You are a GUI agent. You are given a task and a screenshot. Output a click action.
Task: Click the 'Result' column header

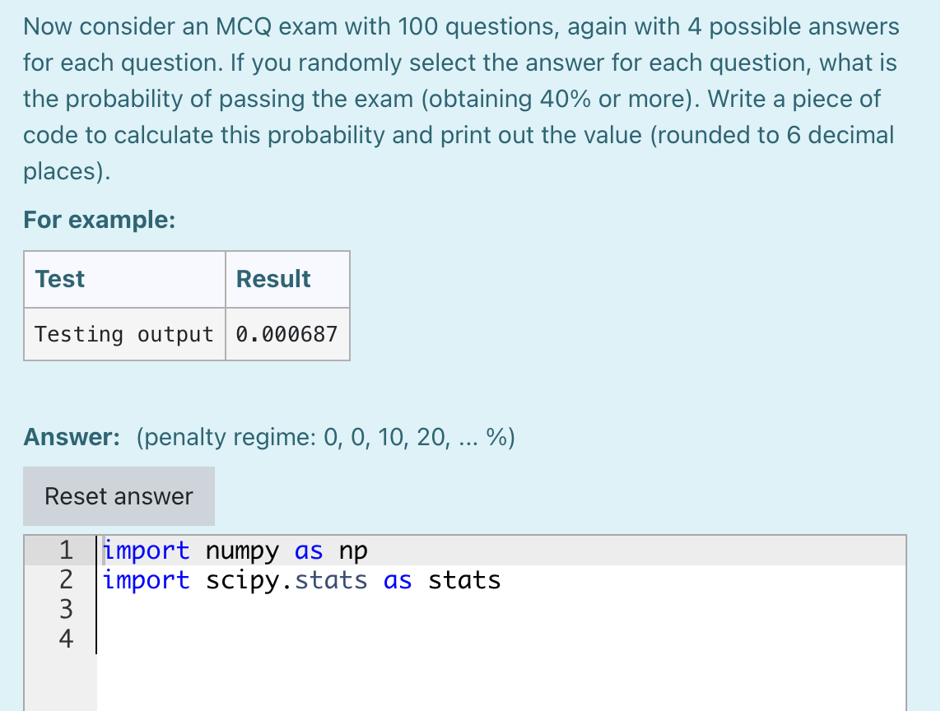(272, 279)
